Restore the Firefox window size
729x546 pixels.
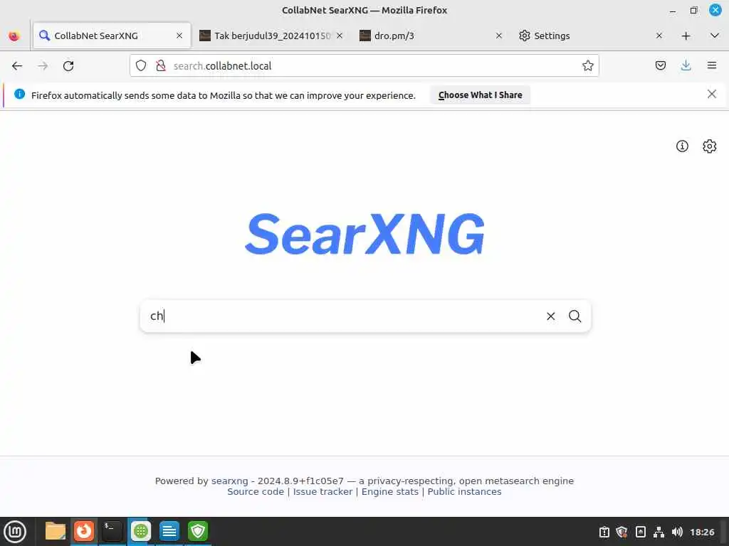point(693,10)
